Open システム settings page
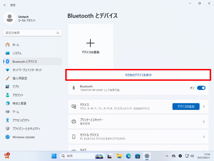Screen dimensions: 214x161 point(32,53)
